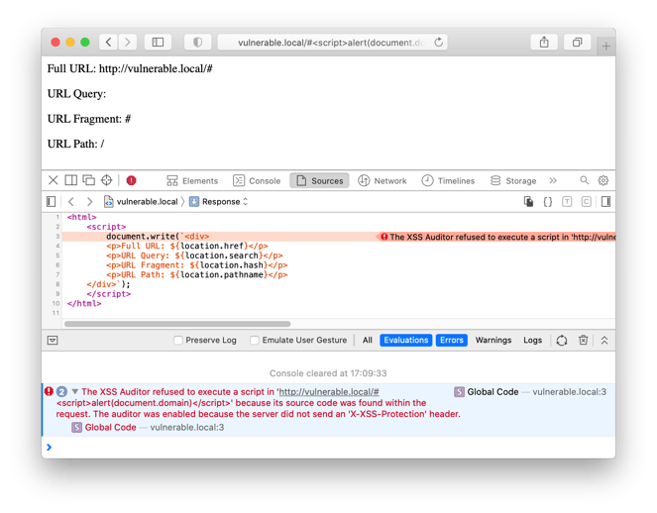Go forward with Safari forward arrow
Viewport: 657px width, 513px height.
(128, 43)
